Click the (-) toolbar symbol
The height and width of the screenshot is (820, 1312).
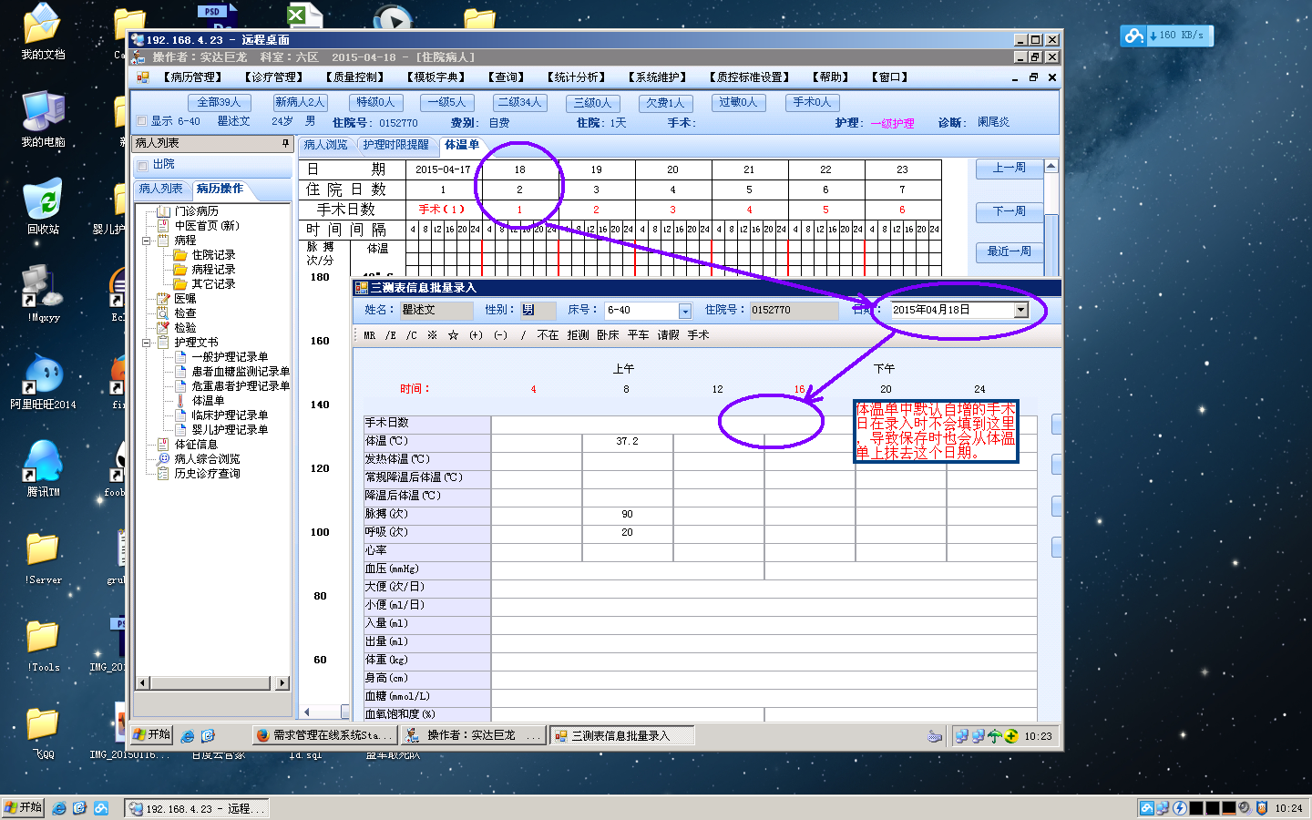[x=500, y=335]
